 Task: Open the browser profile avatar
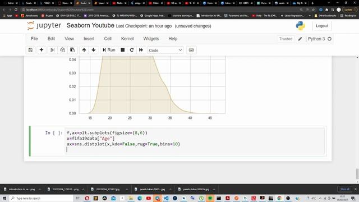point(339,10)
